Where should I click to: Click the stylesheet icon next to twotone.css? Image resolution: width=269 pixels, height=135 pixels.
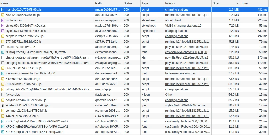[3, 20]
